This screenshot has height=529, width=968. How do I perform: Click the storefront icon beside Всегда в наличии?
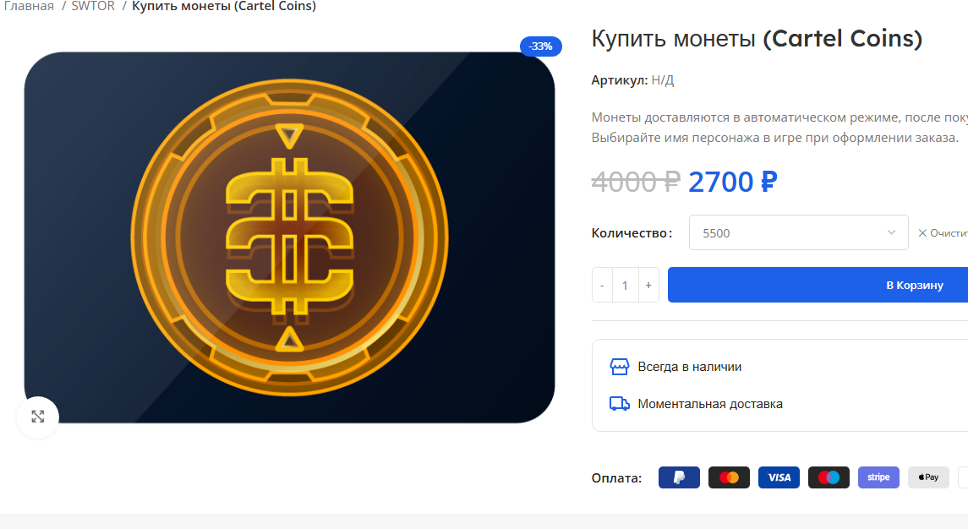click(x=619, y=367)
